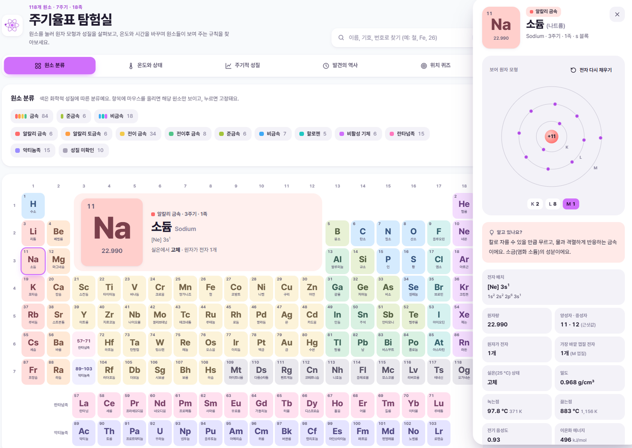Toggle the 전이 금속 34 legend chip
Image resolution: width=632 pixels, height=448 pixels.
click(138, 134)
